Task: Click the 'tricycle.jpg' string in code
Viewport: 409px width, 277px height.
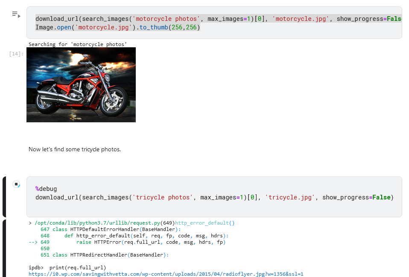Action: (290, 197)
